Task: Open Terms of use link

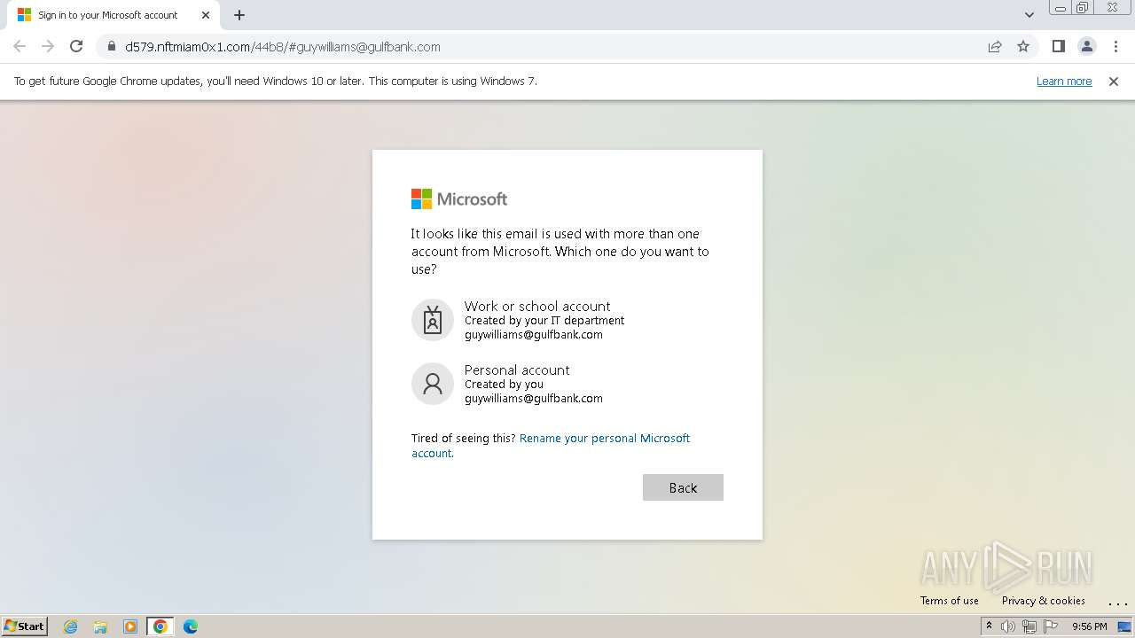Action: (950, 601)
